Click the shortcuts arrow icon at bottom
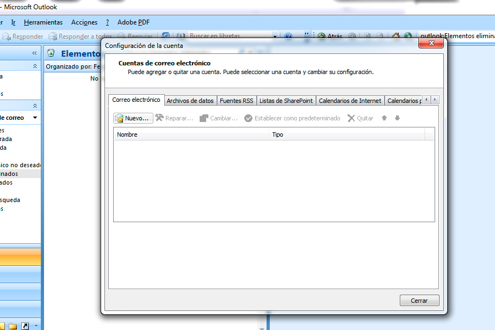The width and height of the screenshot is (495, 330). [25, 326]
